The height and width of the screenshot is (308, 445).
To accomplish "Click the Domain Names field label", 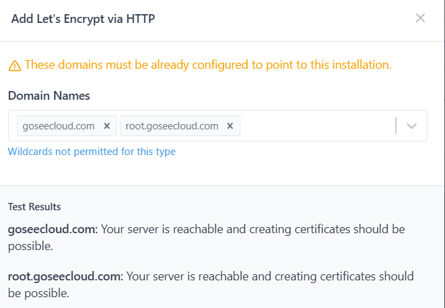I will [x=49, y=96].
